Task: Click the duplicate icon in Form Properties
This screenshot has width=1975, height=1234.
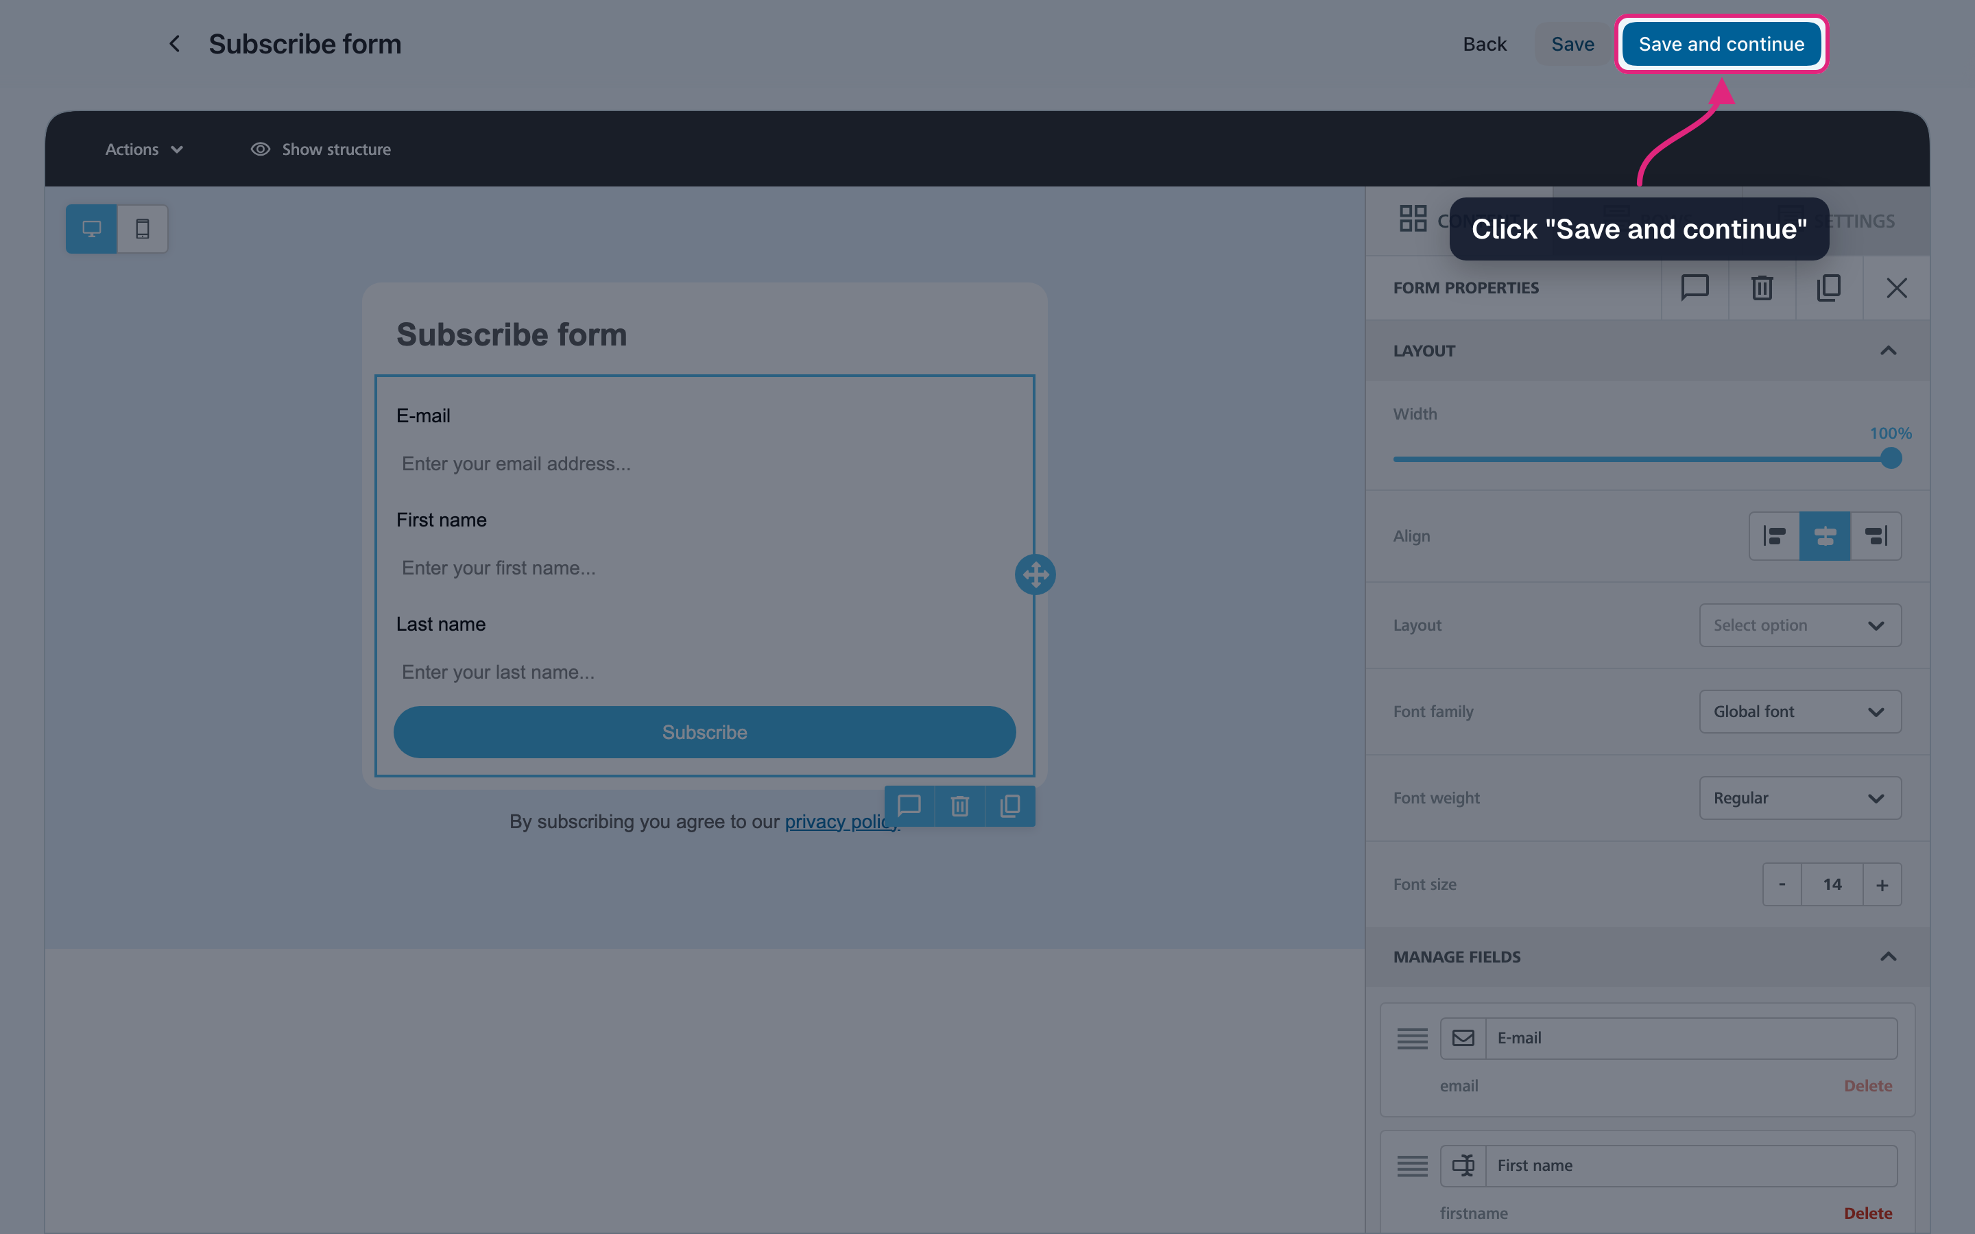Action: 1829,287
